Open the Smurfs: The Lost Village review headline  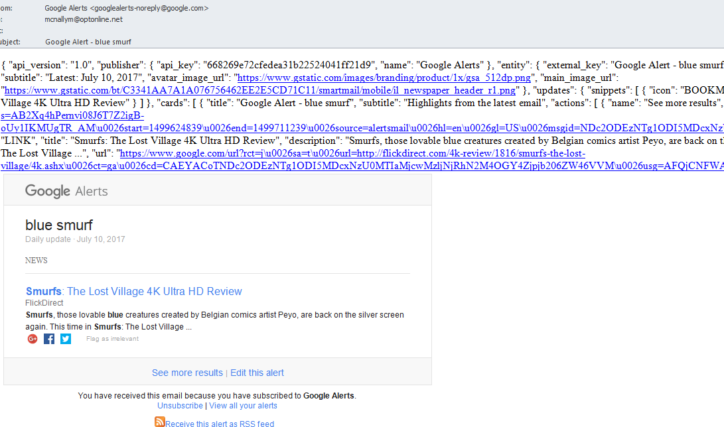tap(134, 292)
